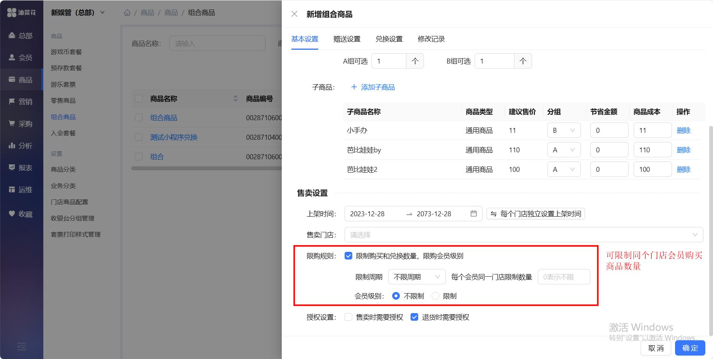Open the 商品 sidebar section
This screenshot has width=713, height=359.
click(21, 80)
